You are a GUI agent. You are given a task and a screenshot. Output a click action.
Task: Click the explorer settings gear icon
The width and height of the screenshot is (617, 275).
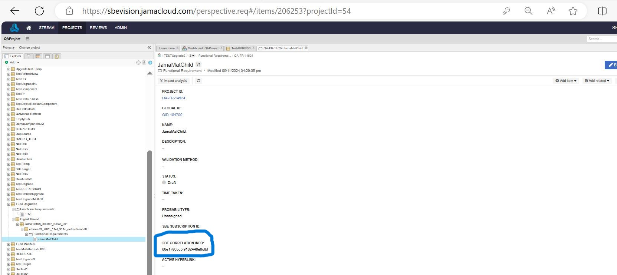(x=138, y=63)
